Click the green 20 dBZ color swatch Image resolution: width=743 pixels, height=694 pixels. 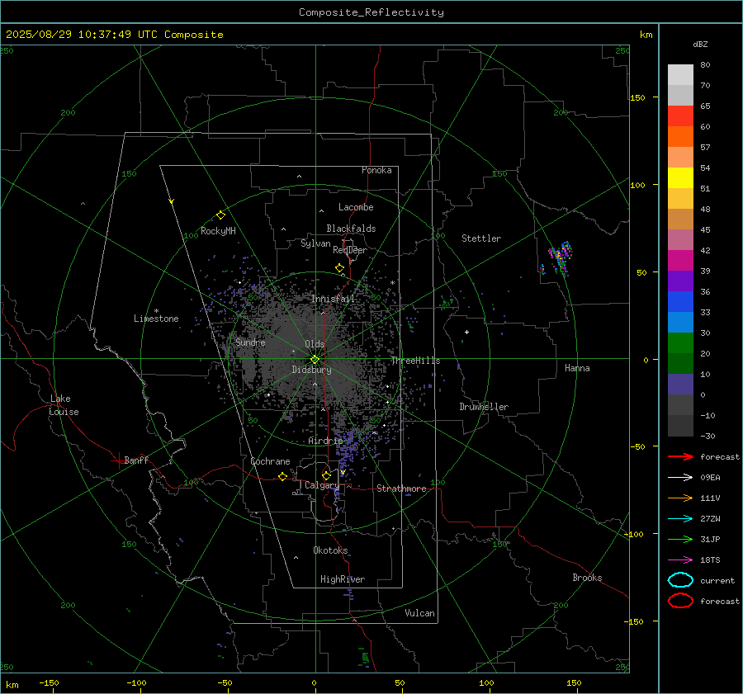coord(680,343)
